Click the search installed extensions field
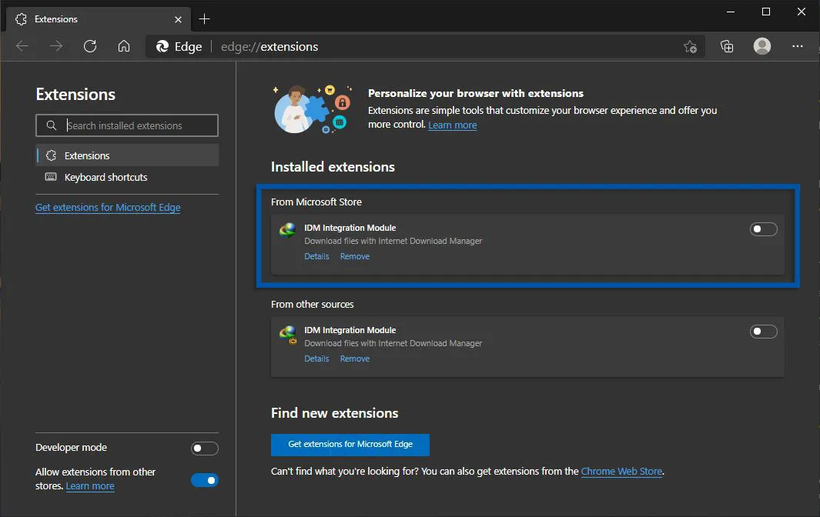 click(127, 125)
